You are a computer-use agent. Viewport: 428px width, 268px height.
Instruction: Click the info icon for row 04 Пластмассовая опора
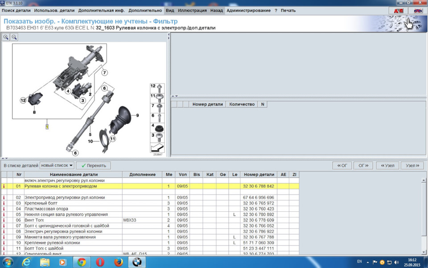coord(4,209)
